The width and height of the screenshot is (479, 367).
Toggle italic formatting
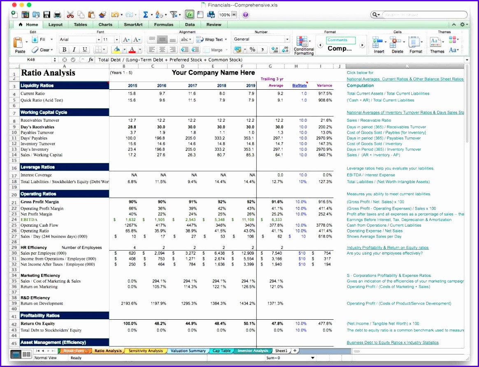[x=74, y=49]
